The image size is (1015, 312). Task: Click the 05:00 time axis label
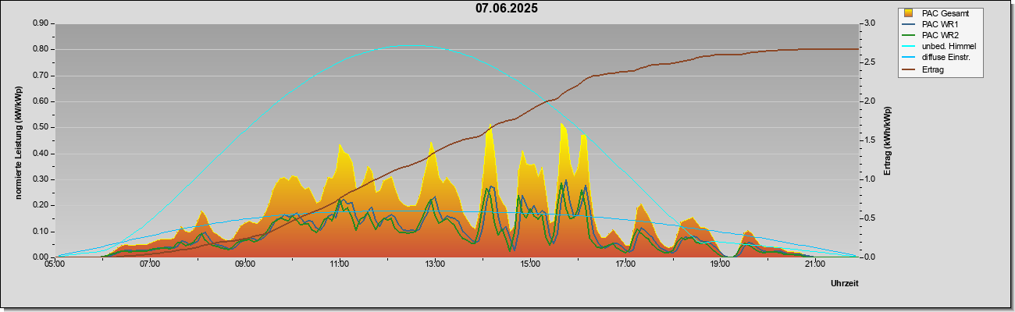[x=55, y=265]
